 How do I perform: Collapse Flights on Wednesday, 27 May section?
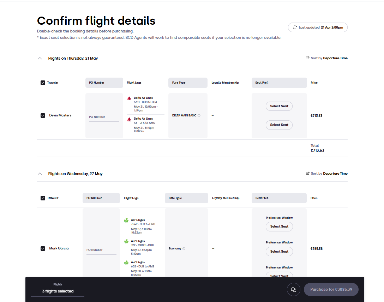40,174
